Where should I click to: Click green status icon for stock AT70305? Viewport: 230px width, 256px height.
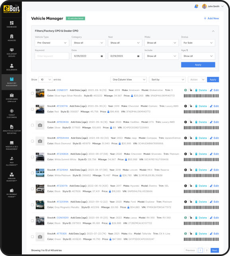click(x=185, y=234)
